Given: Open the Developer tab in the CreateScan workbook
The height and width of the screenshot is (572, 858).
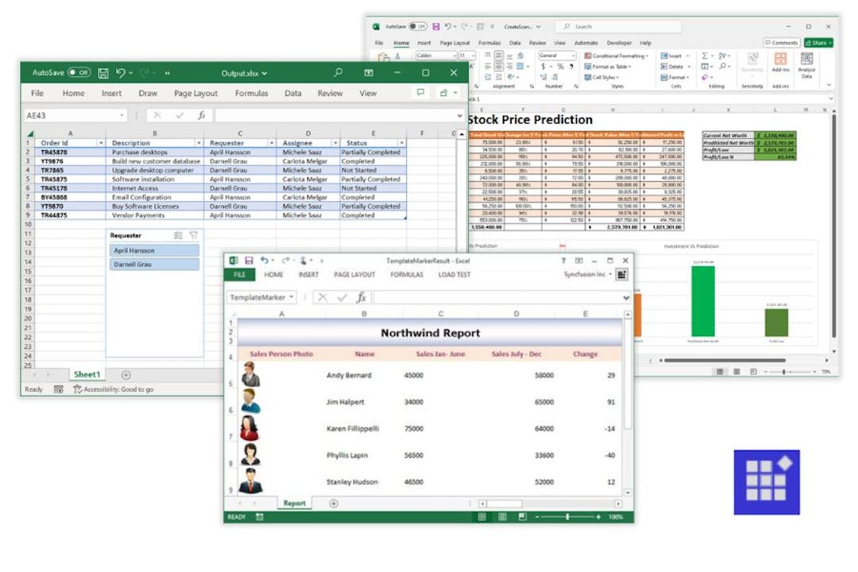Looking at the screenshot, I should pyautogui.click(x=620, y=42).
